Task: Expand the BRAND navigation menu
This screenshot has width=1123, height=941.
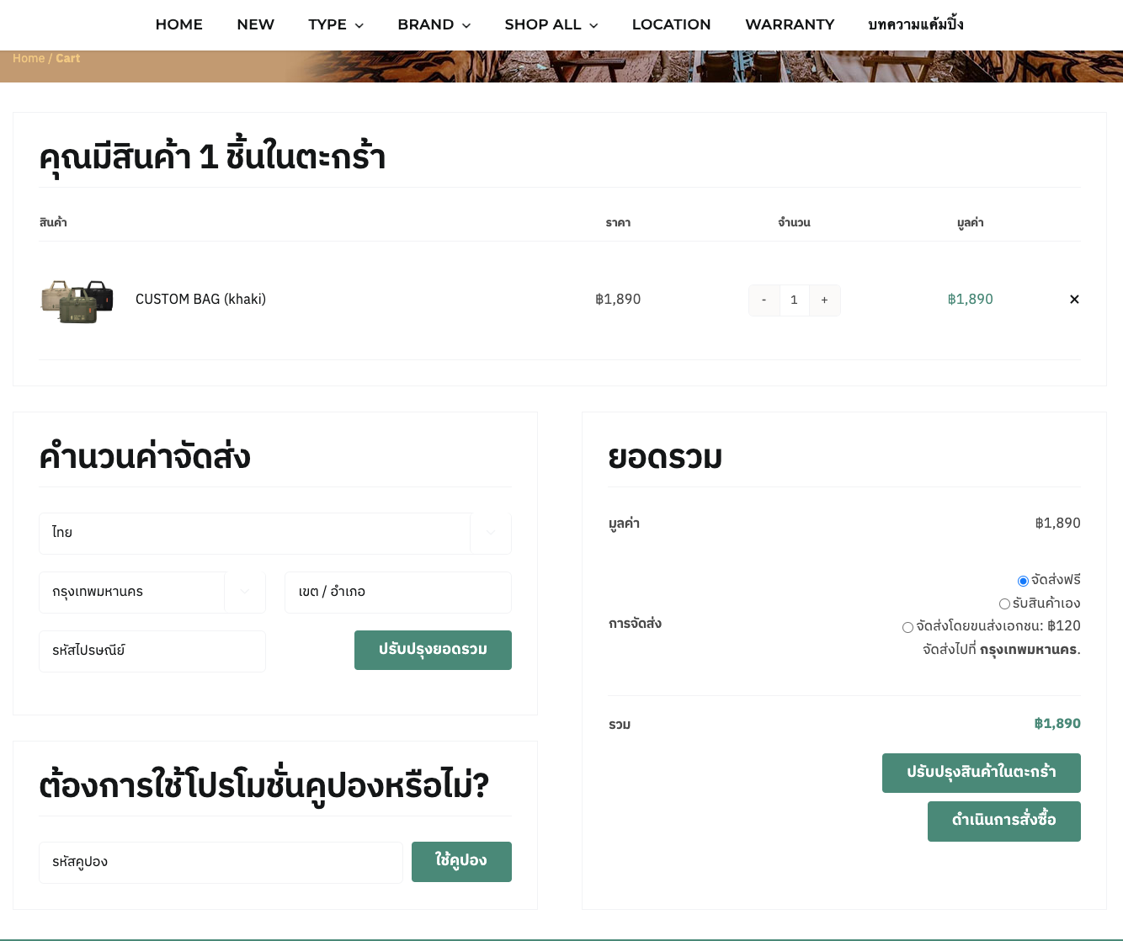Action: (x=434, y=25)
